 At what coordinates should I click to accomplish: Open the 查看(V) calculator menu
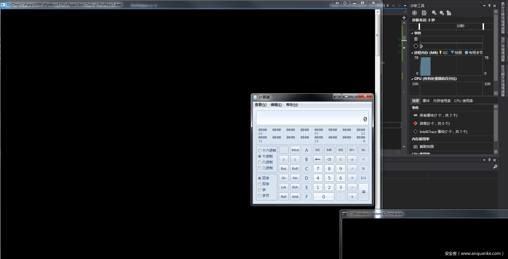coord(260,105)
